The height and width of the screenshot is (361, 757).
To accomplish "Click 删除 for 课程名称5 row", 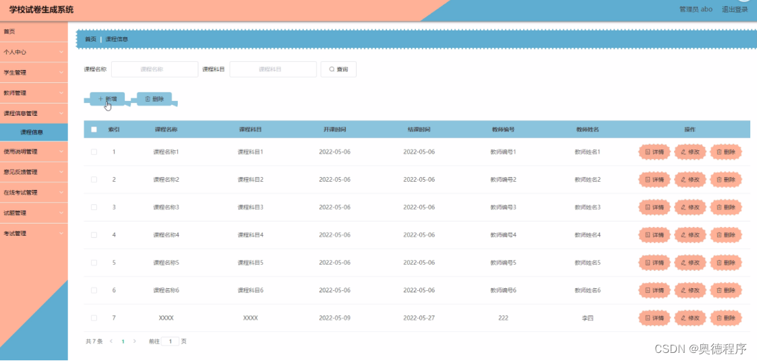I will (x=725, y=263).
